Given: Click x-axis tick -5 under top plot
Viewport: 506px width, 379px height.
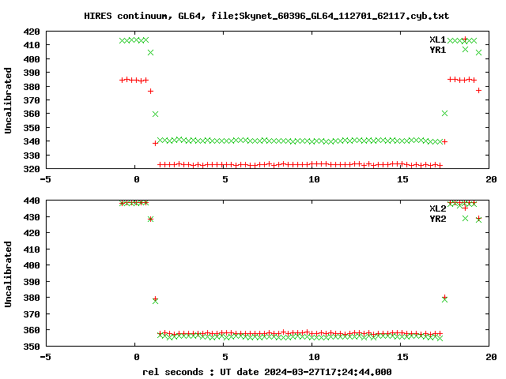Looking at the screenshot, I should [x=46, y=179].
